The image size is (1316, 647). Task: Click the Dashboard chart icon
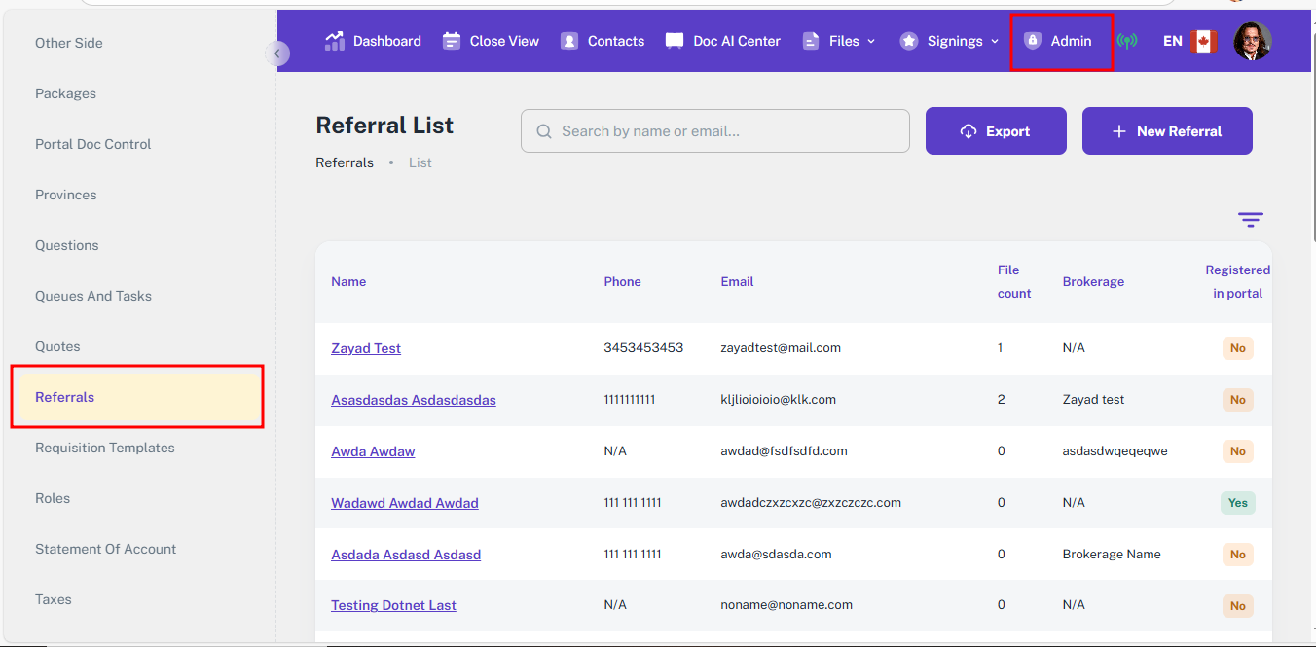click(x=335, y=41)
